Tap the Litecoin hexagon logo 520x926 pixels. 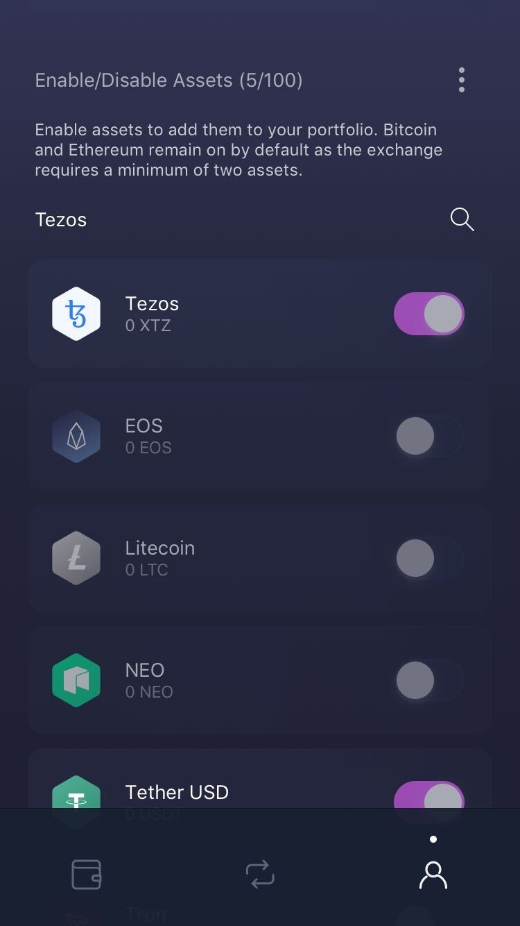click(76, 558)
